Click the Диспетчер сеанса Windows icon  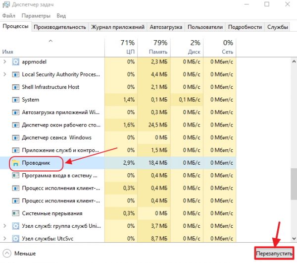(x=15, y=137)
